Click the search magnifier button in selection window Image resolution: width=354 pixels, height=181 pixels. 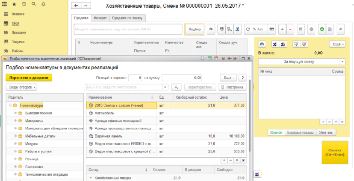tap(176, 87)
